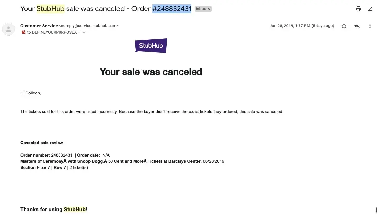The image size is (377, 219).
Task: Remove the Inbox label with the x
Action: click(209, 9)
